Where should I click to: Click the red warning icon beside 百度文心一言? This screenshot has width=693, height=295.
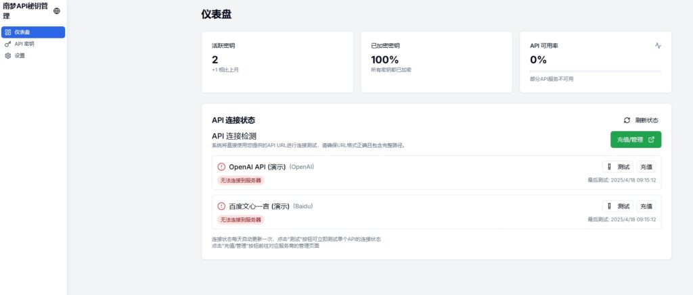click(221, 206)
